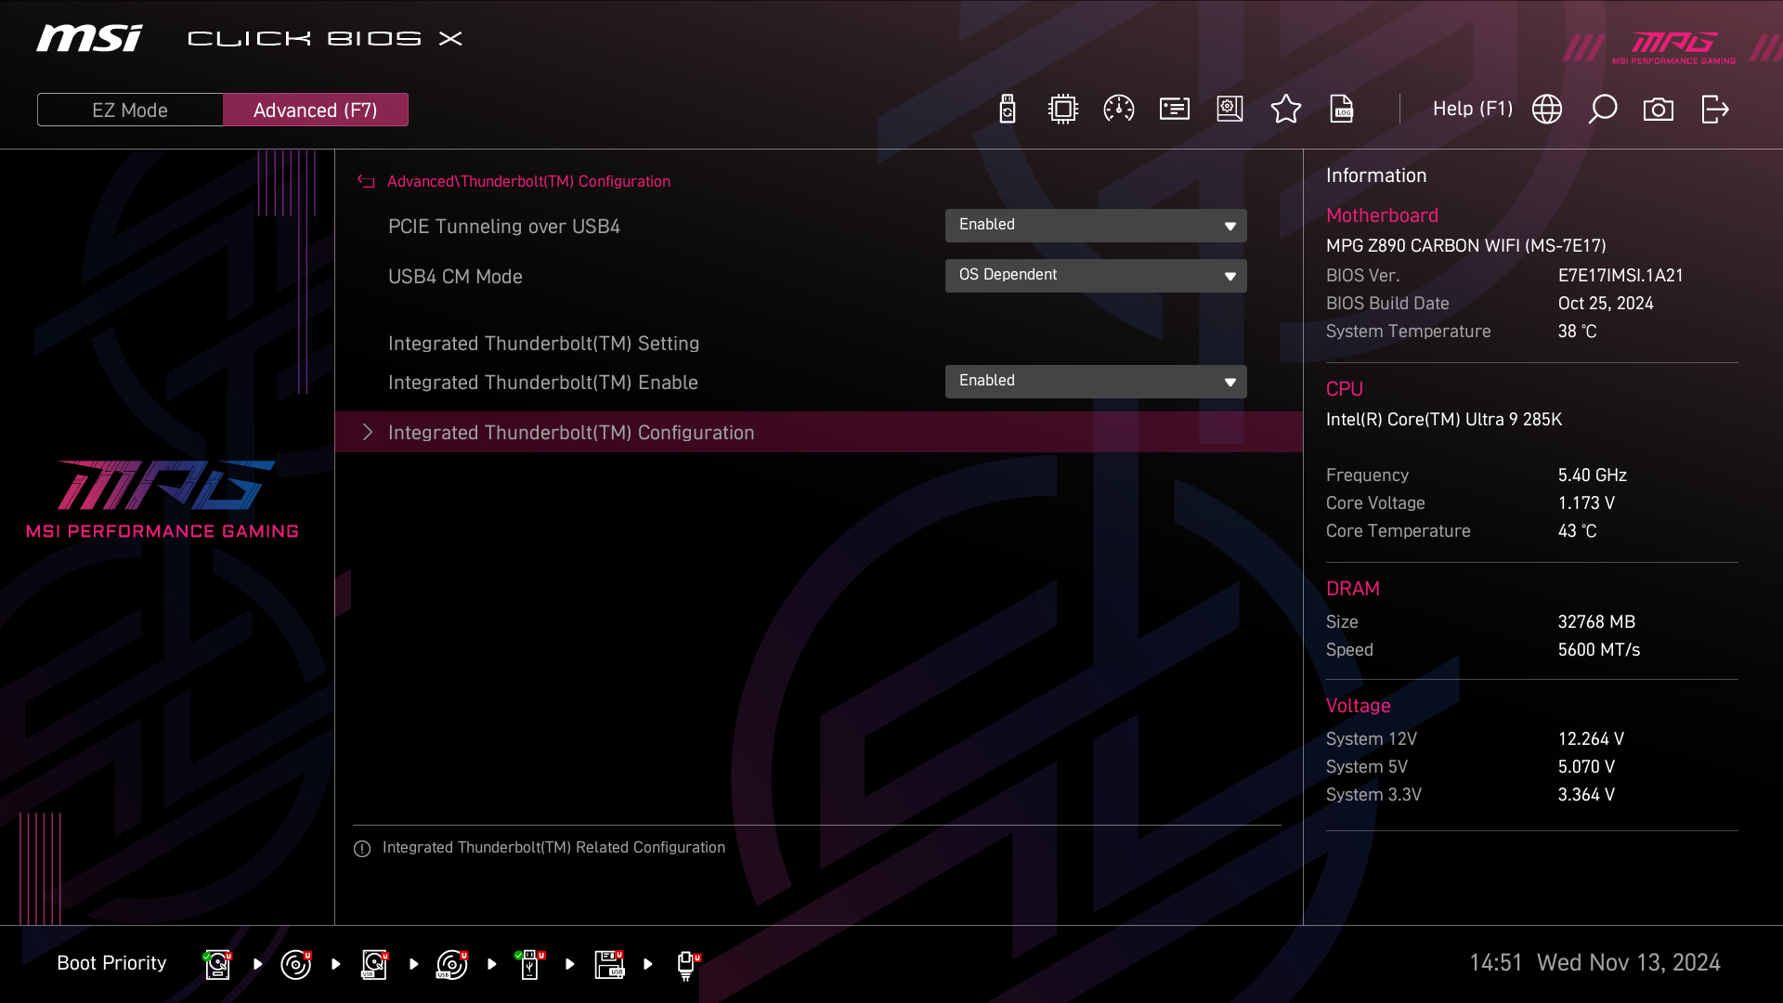
Task: Open the overclocking speedometer gauge icon
Action: 1118,110
